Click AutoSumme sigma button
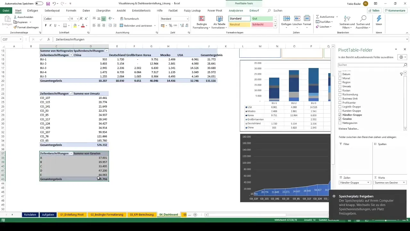410x231 pixels. (x=325, y=17)
